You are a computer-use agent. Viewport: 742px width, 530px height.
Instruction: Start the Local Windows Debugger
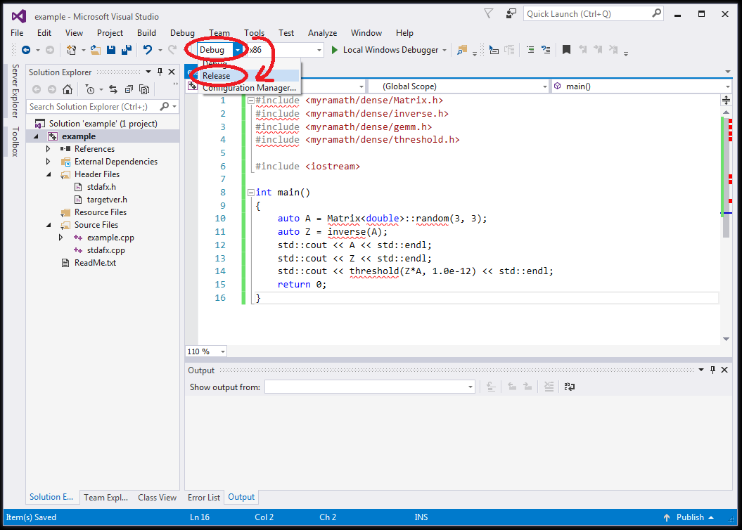point(385,50)
